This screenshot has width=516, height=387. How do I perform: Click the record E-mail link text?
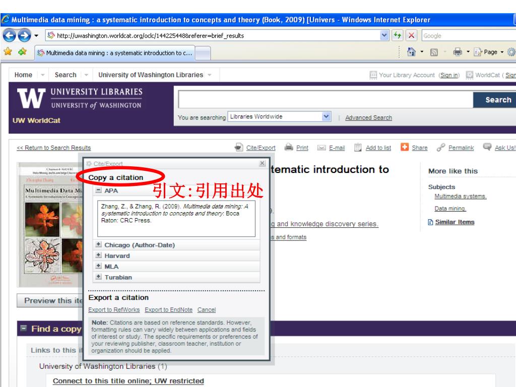(337, 148)
